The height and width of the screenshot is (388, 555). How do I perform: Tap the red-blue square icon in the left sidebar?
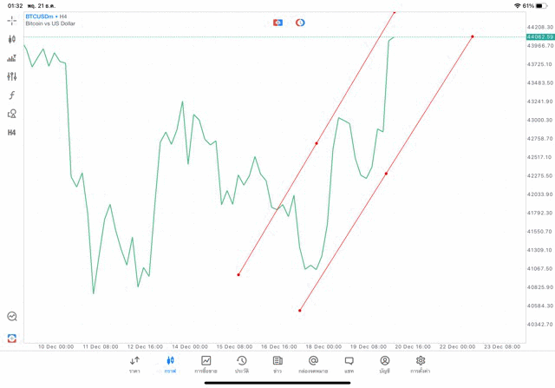(12, 338)
